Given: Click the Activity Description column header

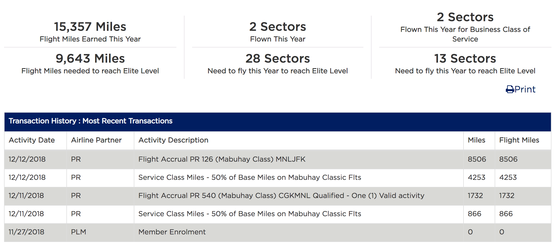Looking at the screenshot, I should 173,140.
